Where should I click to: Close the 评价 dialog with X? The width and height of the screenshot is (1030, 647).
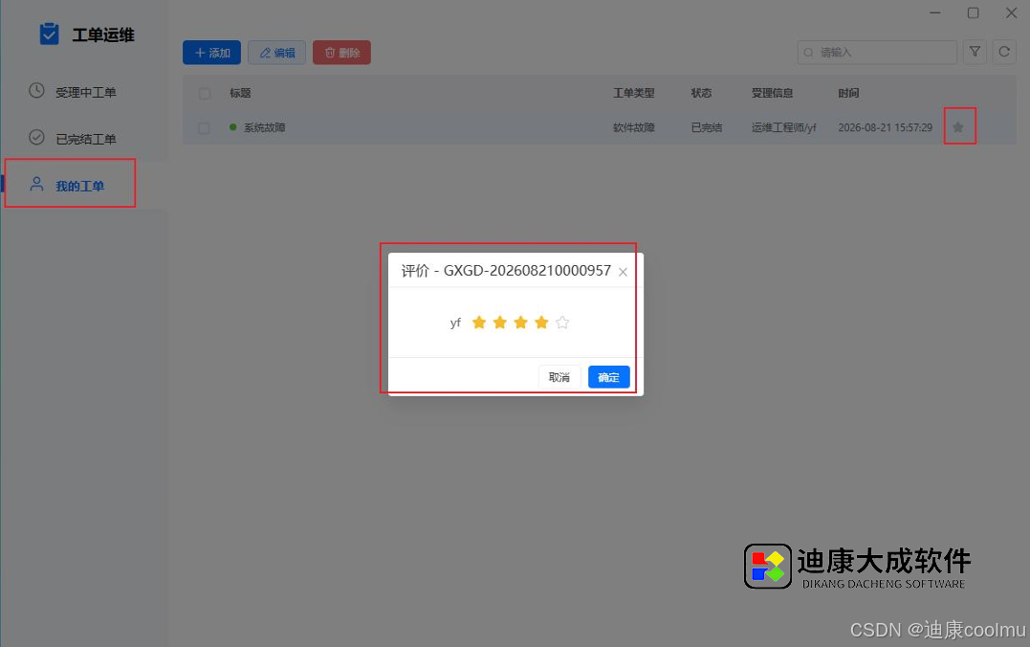pyautogui.click(x=623, y=272)
